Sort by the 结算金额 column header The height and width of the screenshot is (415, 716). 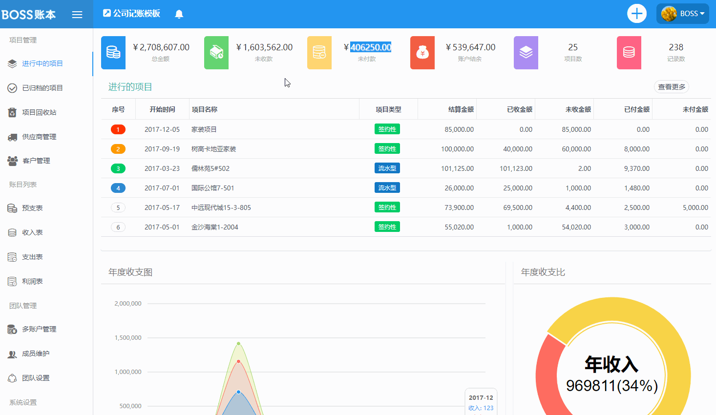pos(461,109)
